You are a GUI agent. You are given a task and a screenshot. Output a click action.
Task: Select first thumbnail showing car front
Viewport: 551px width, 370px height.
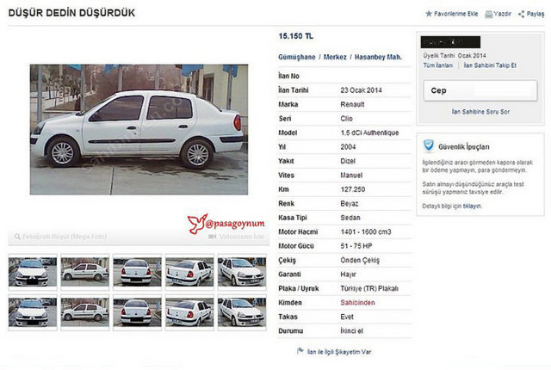pos(33,272)
